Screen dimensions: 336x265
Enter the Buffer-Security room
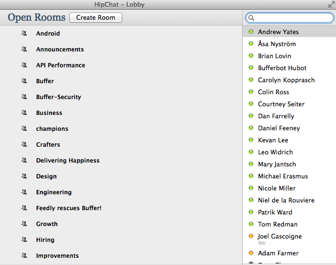tap(59, 97)
